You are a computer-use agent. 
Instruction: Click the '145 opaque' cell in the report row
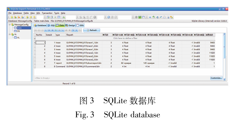[149, 63]
